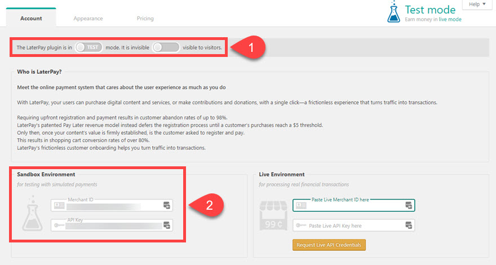Click the Sandbox Environment flask icon
The height and width of the screenshot is (265, 496).
(x=32, y=213)
